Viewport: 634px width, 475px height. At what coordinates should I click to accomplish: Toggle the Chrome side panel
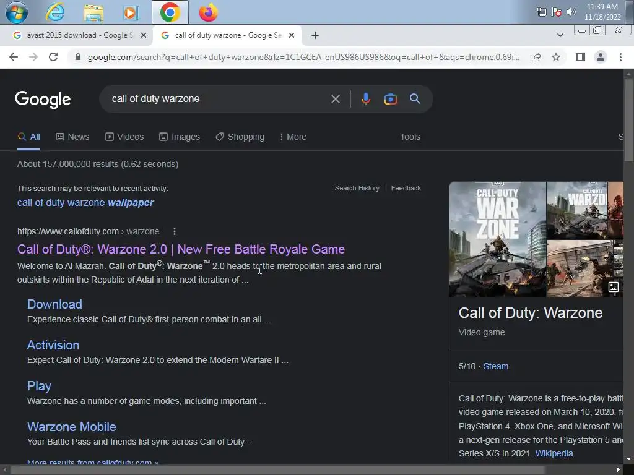(581, 57)
